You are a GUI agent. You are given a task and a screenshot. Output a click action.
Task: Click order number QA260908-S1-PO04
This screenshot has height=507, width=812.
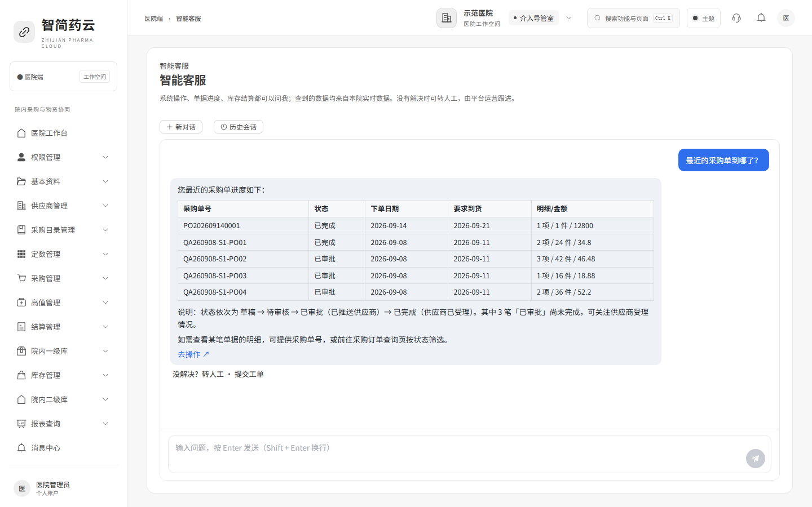click(x=215, y=292)
